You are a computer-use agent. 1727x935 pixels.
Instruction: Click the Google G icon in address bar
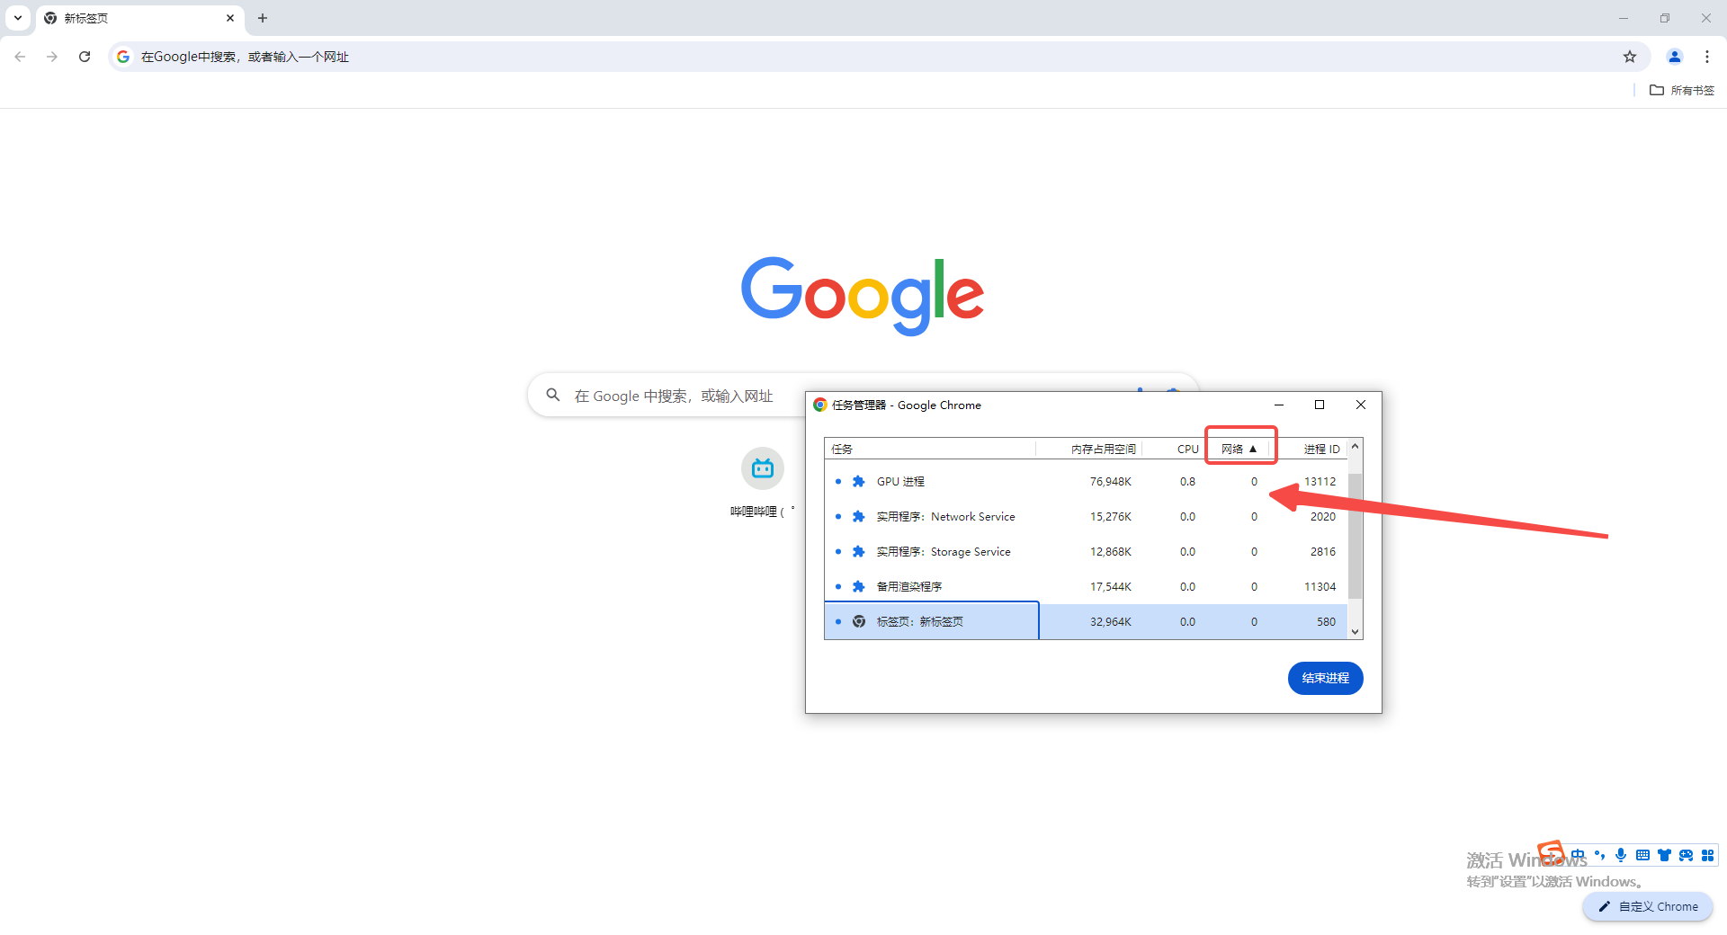click(x=123, y=57)
